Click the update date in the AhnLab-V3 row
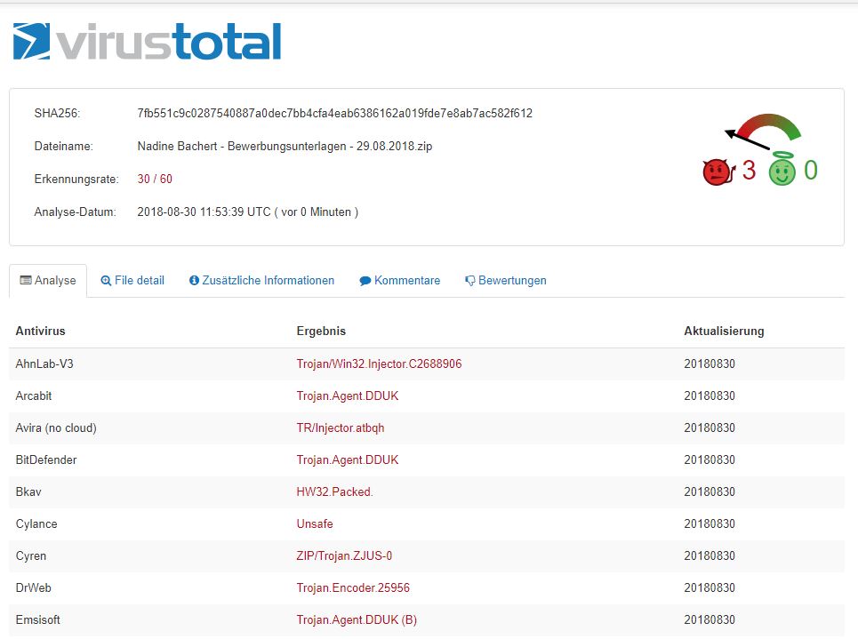858x639 pixels. [710, 363]
